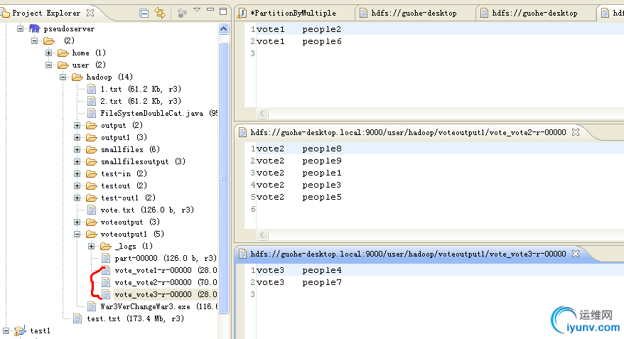Screen dimensions: 624x339
Task: Close the Project Explorer view
Action: point(90,13)
